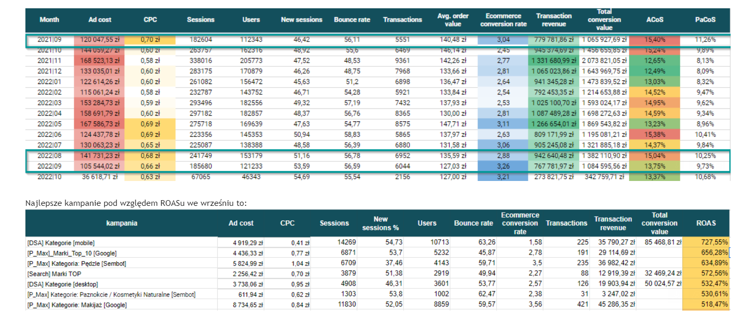Click the 727,55% ROAS value cell
This screenshot has height=322, width=756.
click(x=706, y=242)
